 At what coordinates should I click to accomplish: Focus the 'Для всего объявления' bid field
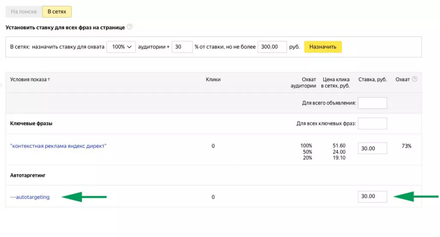(x=373, y=103)
